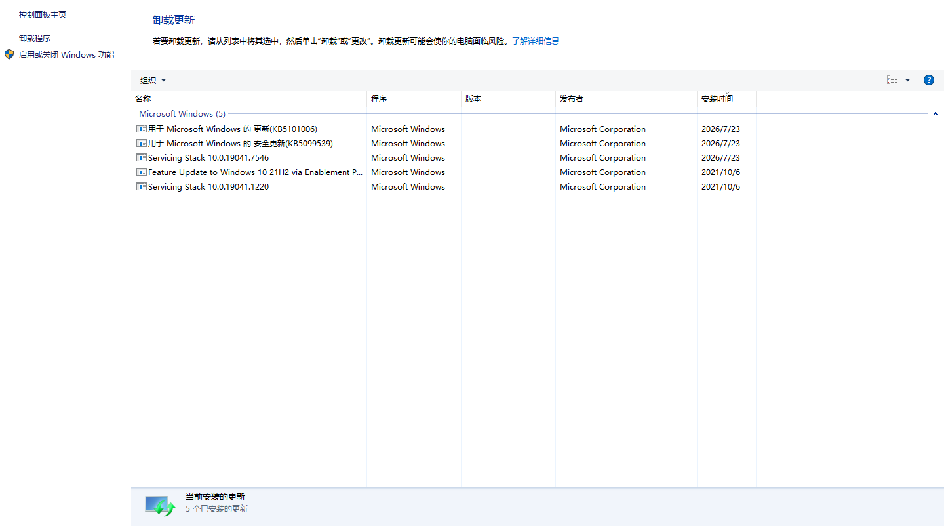Sort the list by 安装时间 column

click(726, 99)
